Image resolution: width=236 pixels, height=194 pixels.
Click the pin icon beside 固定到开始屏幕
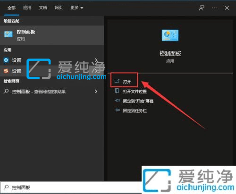tap(117, 101)
